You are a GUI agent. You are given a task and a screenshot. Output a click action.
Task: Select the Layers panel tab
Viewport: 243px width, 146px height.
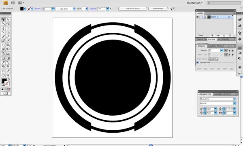coord(200,13)
